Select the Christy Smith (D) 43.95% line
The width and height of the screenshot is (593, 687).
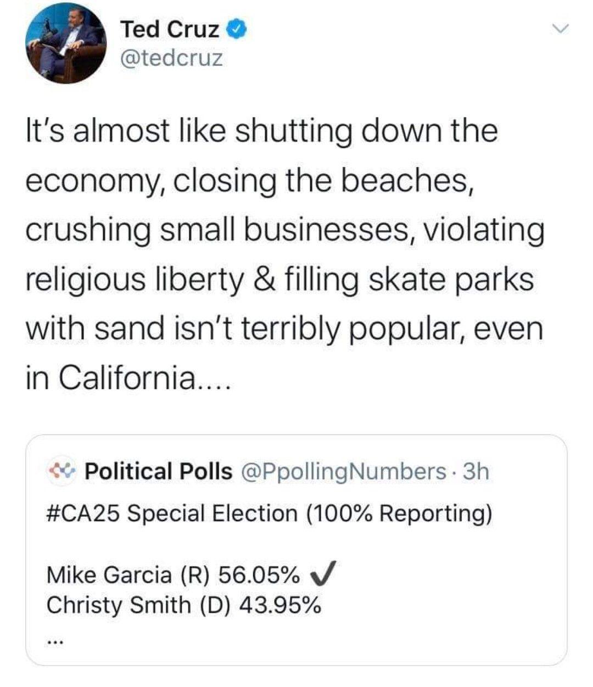pos(184,606)
